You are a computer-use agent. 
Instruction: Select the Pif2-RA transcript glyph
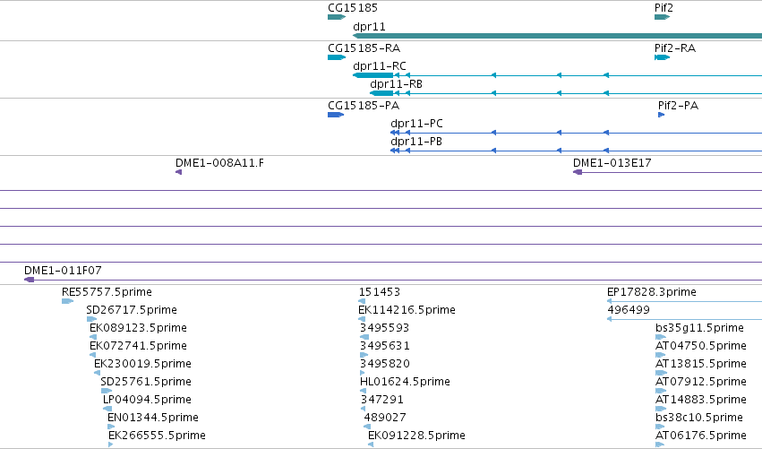pos(662,57)
